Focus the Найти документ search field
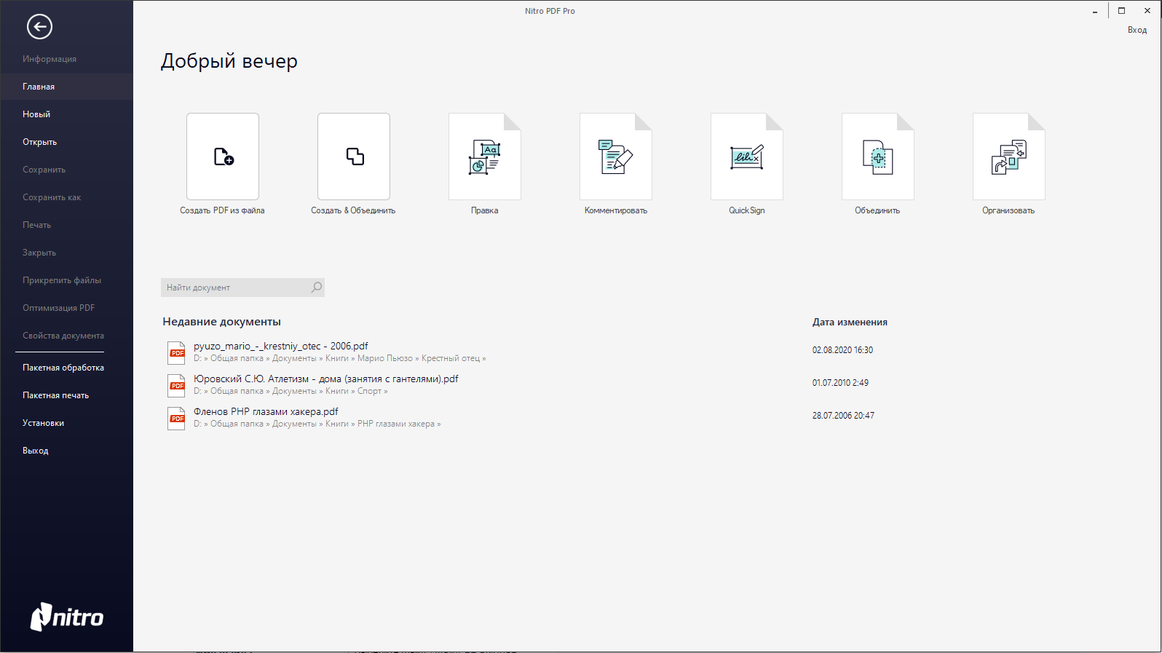The height and width of the screenshot is (653, 1162). 242,288
